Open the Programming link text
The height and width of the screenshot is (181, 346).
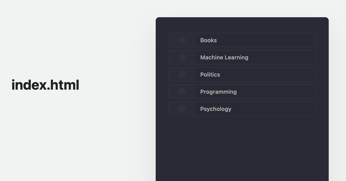[x=218, y=92]
